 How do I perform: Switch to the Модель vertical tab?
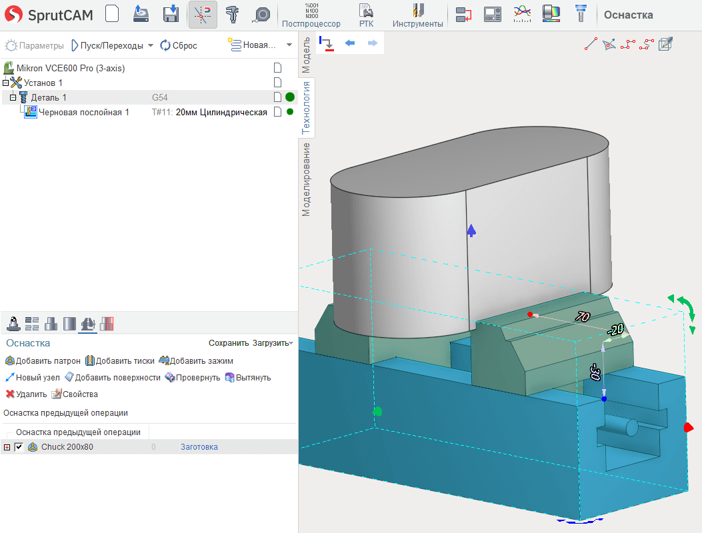pyautogui.click(x=307, y=55)
